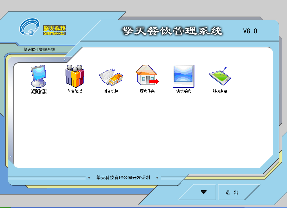Click the 擎天科技有限公司开发研制 footer text

pyautogui.click(x=123, y=178)
